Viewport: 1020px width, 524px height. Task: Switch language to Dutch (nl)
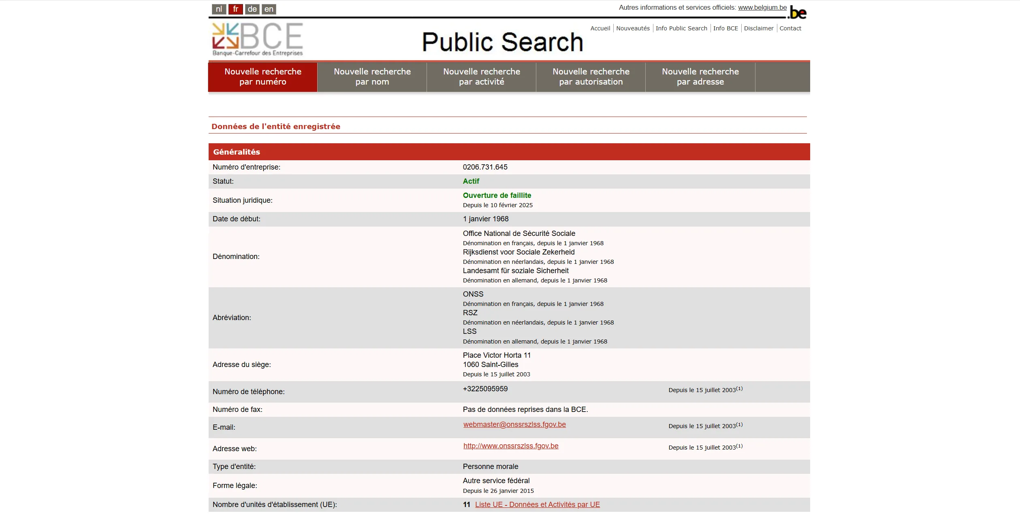point(219,9)
